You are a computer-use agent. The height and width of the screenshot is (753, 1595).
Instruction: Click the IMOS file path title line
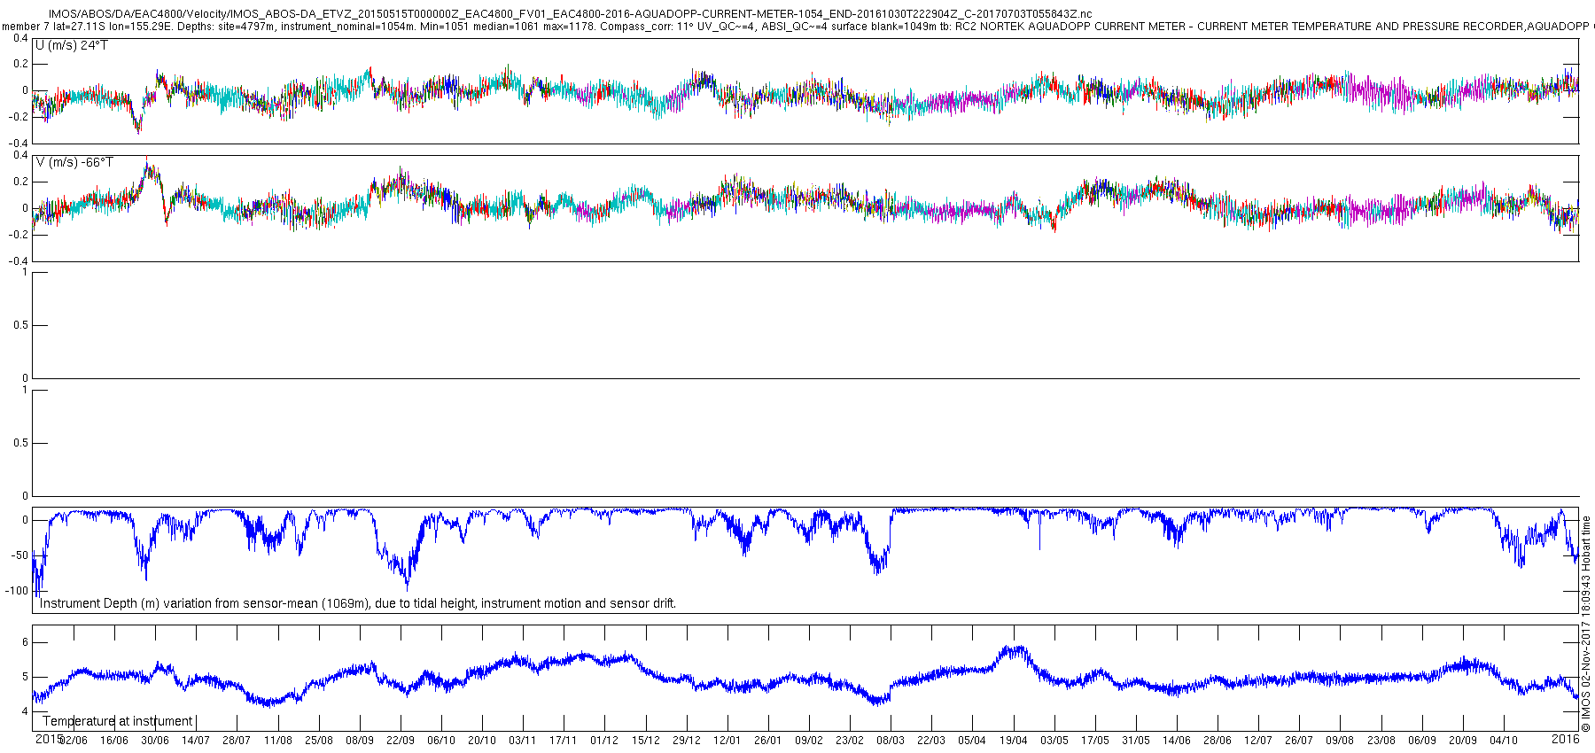pyautogui.click(x=570, y=14)
